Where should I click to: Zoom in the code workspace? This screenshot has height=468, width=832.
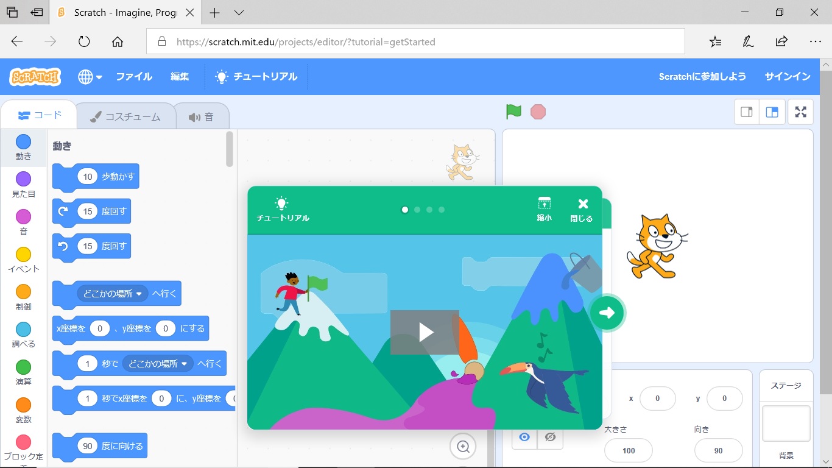(x=463, y=447)
